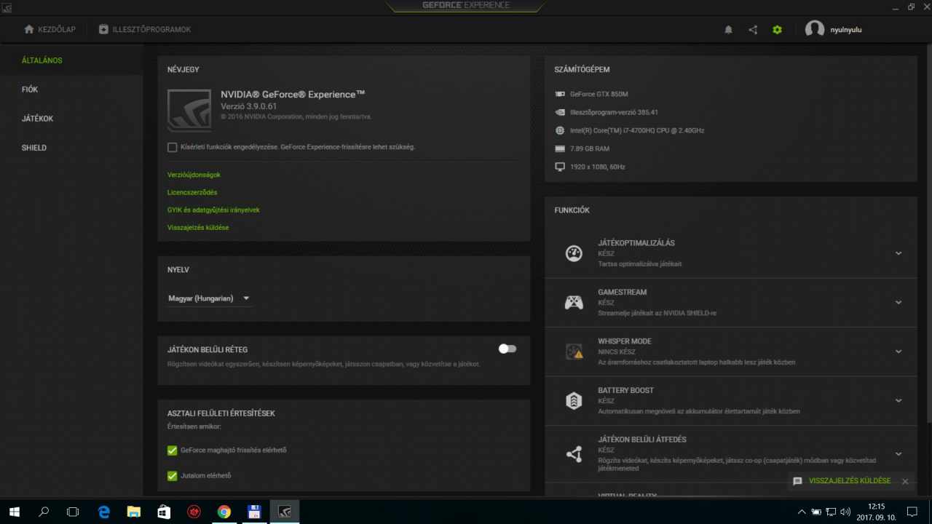Viewport: 932px width, 524px height.
Task: Launch Microsoft Edge from taskbar
Action: pyautogui.click(x=104, y=512)
